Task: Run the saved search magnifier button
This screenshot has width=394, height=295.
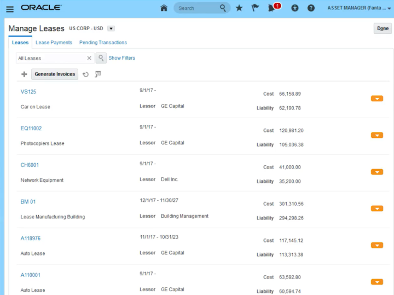Action: pos(101,58)
